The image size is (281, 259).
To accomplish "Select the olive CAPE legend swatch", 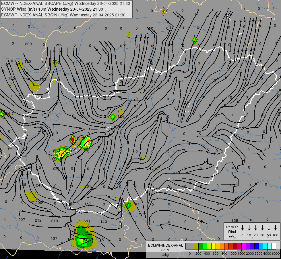I will point(196,246).
